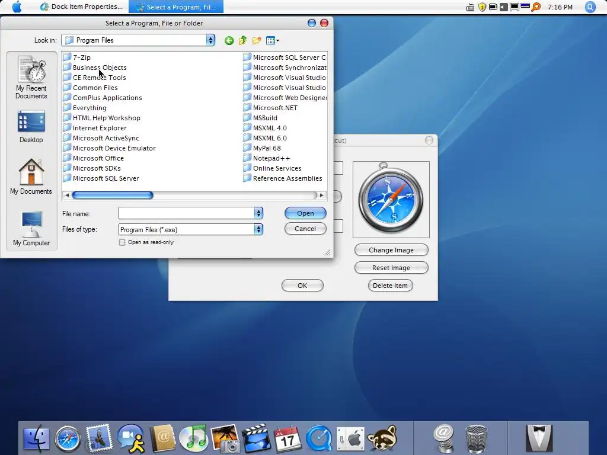Screen dimensions: 607x455
Task: Click Cancel in file dialog
Action: click(x=305, y=229)
